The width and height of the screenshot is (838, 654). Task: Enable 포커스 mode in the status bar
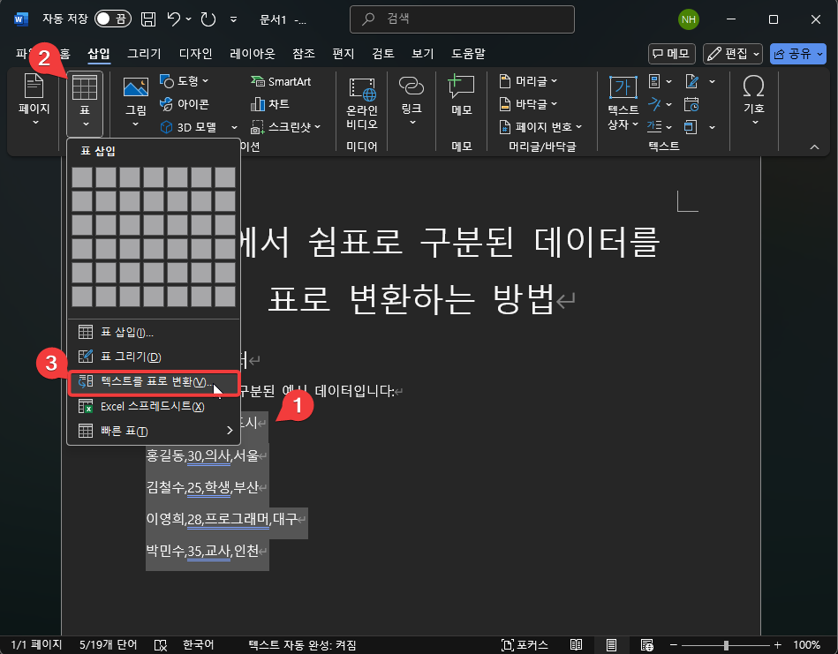coord(530,645)
